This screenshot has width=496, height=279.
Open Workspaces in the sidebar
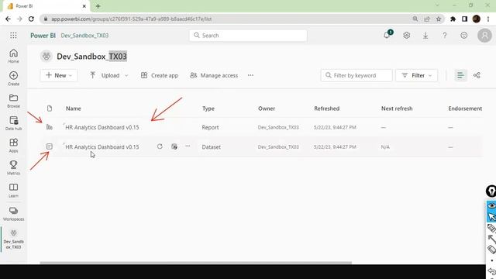pyautogui.click(x=13, y=214)
